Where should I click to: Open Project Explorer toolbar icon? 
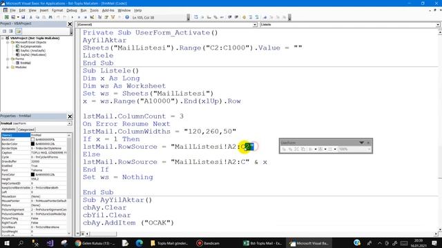tap(99, 17)
